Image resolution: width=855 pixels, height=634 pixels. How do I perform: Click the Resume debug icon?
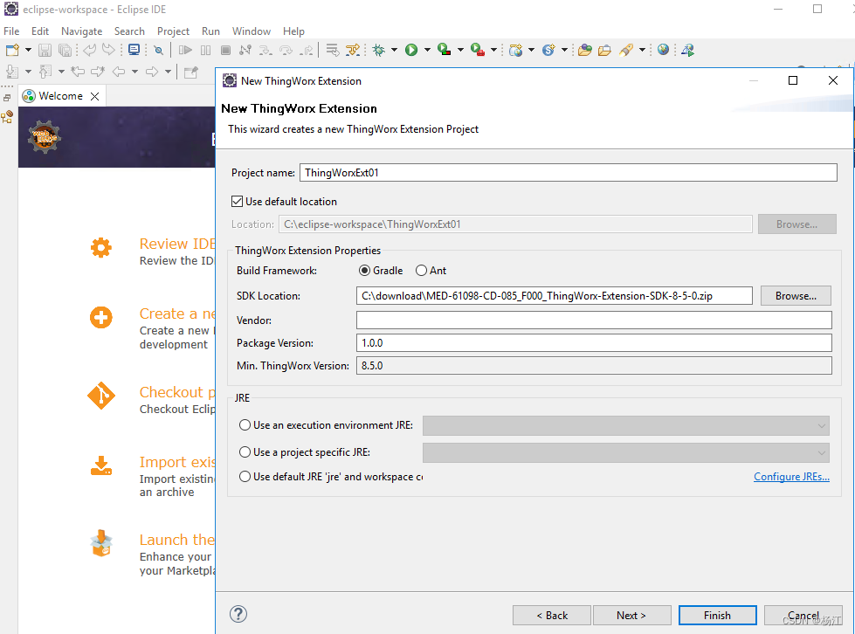[185, 50]
